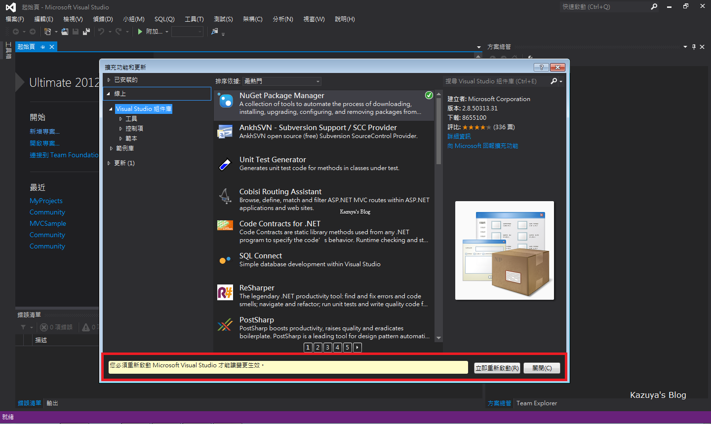Image resolution: width=711 pixels, height=424 pixels.
Task: Click the extension list scroll-down arrow
Action: 438,338
